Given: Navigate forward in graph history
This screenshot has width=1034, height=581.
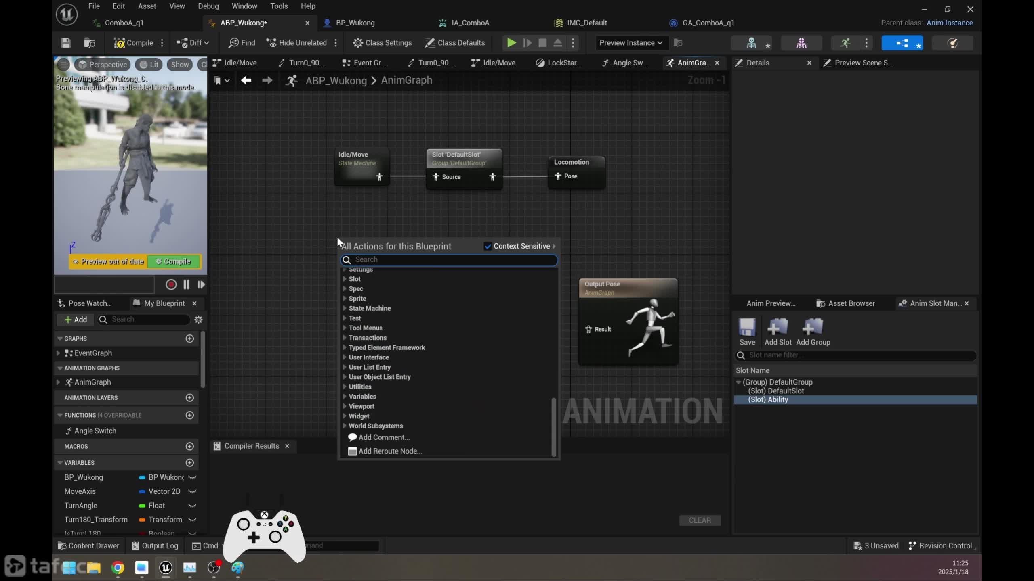Looking at the screenshot, I should click(267, 80).
